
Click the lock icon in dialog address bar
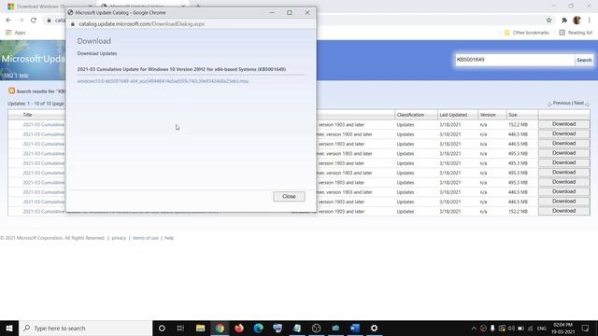(x=73, y=24)
